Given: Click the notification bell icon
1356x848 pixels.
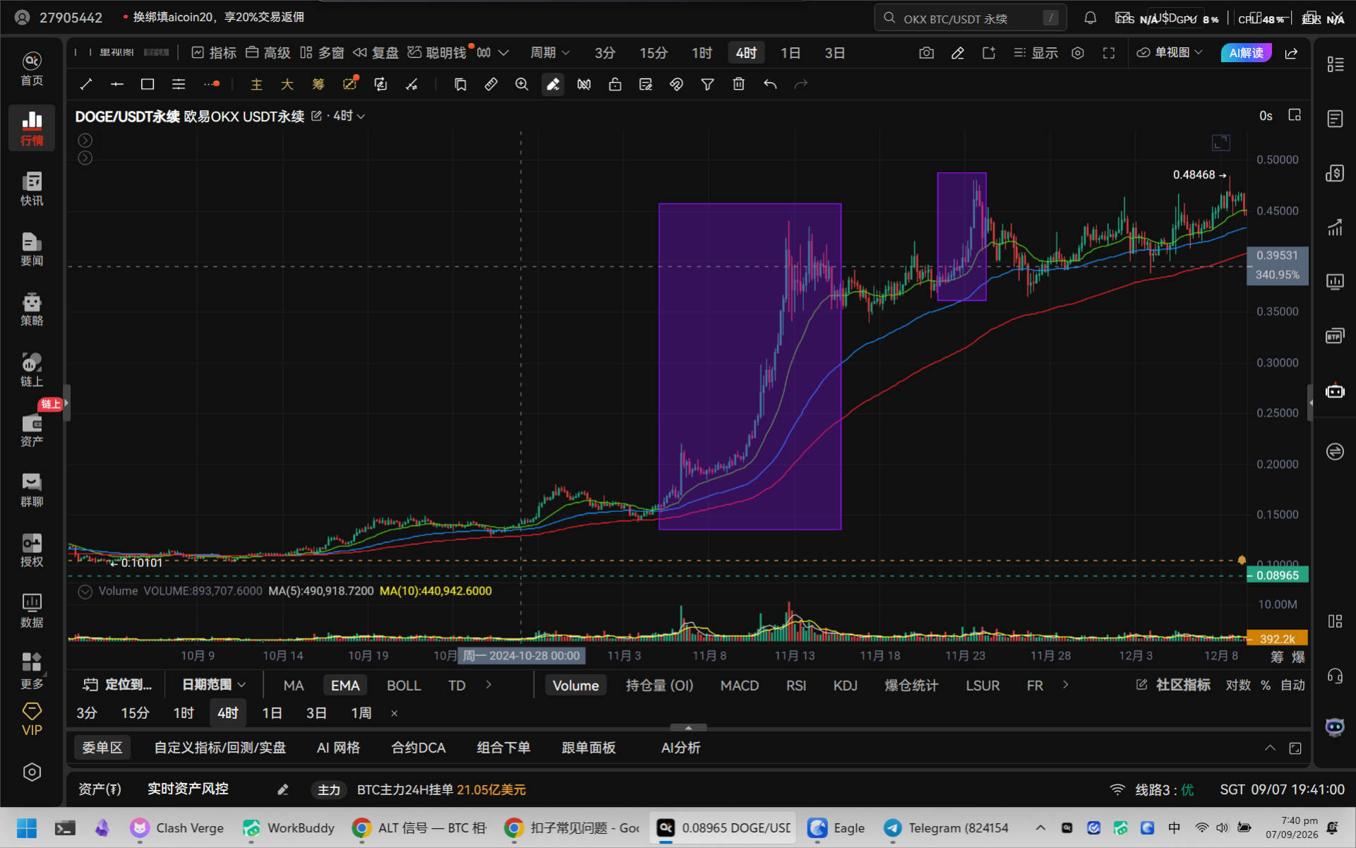Looking at the screenshot, I should pos(1090,18).
